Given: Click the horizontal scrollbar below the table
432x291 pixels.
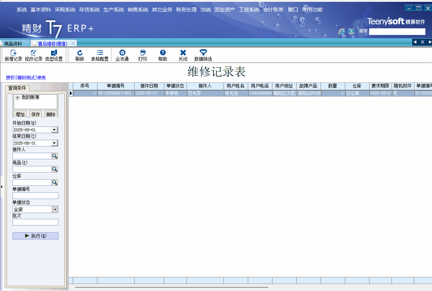Looking at the screenshot, I should (171, 287).
